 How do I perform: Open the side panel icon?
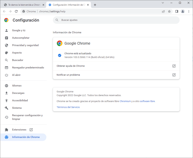(x=177, y=11)
